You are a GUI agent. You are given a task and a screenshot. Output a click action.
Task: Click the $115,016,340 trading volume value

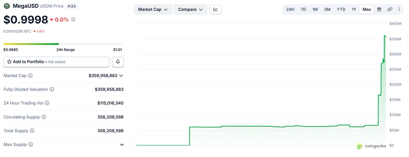pos(110,103)
